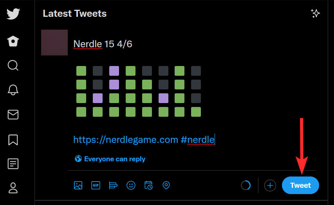This screenshot has width=334, height=205.
Task: Open the Explore search icon
Action: pyautogui.click(x=13, y=65)
